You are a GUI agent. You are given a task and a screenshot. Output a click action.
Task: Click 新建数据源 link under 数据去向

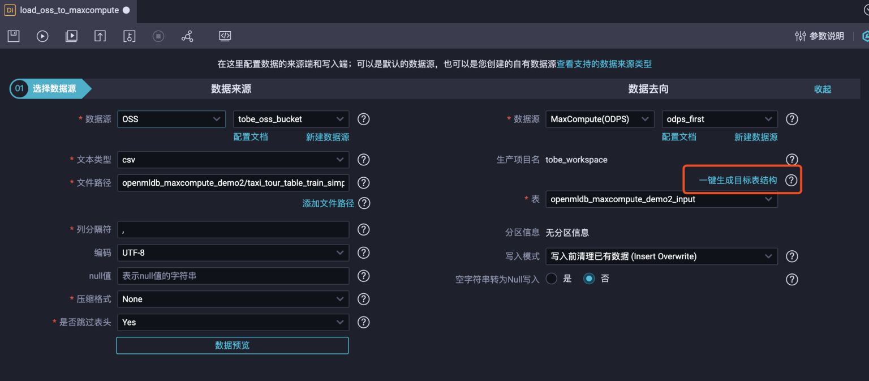756,137
